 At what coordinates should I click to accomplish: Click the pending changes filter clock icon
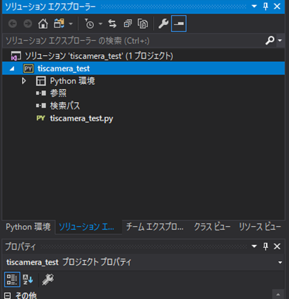coord(89,24)
